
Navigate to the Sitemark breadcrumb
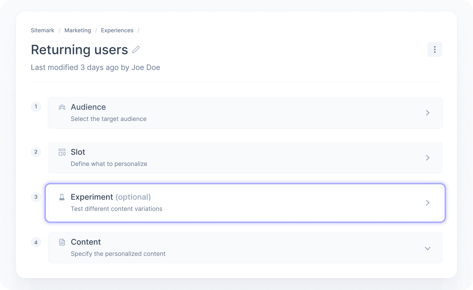pyautogui.click(x=42, y=30)
